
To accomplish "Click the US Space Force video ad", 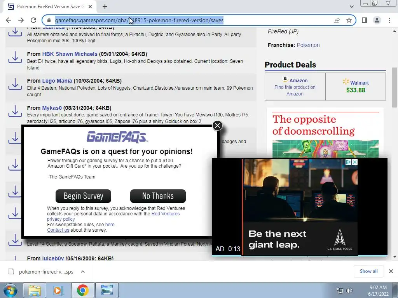I will pyautogui.click(x=300, y=207).
